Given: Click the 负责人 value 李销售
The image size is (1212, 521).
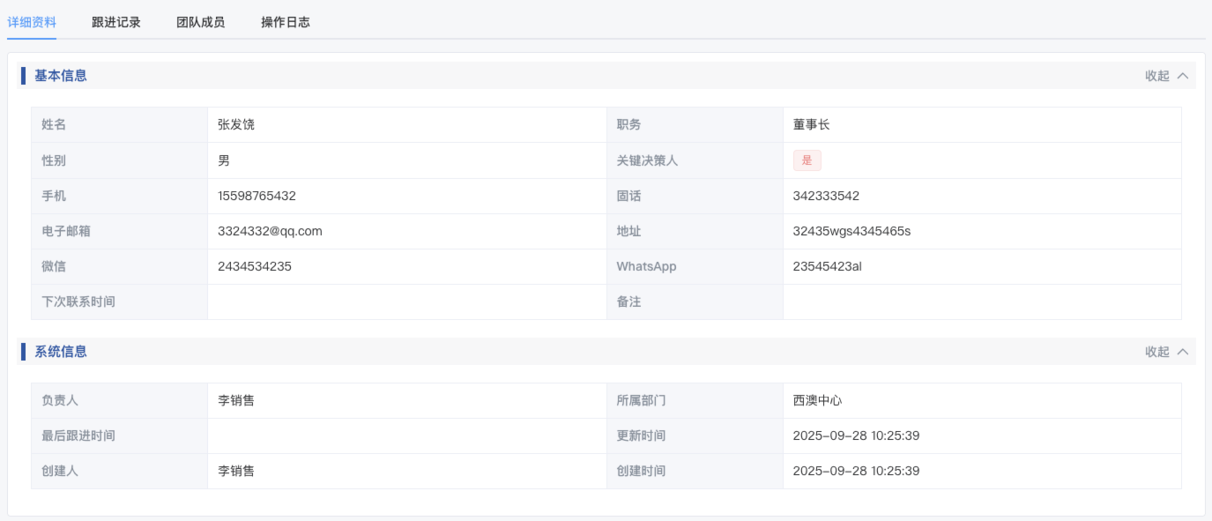Looking at the screenshot, I should click(x=236, y=400).
